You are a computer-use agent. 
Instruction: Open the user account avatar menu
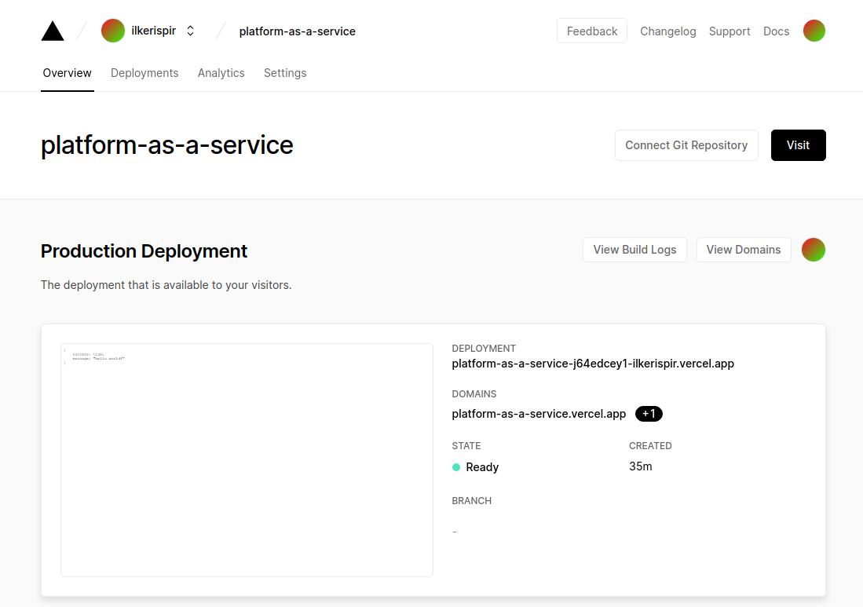pos(814,31)
